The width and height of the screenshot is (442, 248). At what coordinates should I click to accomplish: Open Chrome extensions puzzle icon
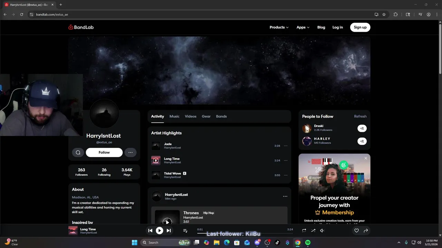tap(396, 14)
